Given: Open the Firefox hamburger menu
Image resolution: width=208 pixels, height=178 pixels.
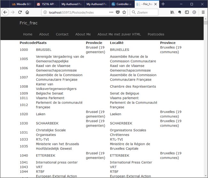Looking at the screenshot, I should click(x=203, y=12).
